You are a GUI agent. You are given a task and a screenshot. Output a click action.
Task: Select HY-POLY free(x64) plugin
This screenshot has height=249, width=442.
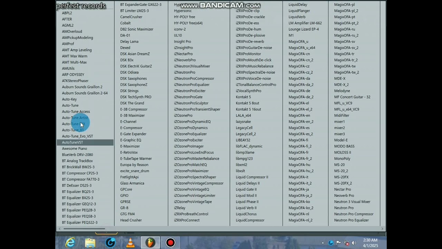pyautogui.click(x=188, y=23)
